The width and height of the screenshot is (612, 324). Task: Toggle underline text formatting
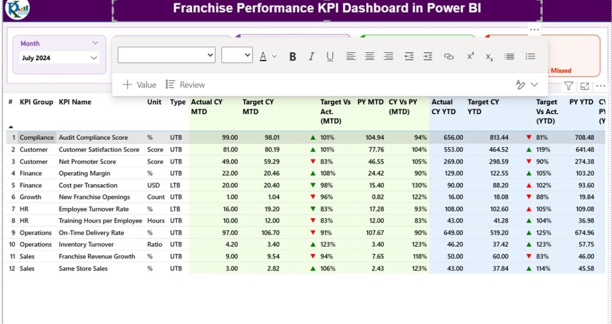click(330, 57)
